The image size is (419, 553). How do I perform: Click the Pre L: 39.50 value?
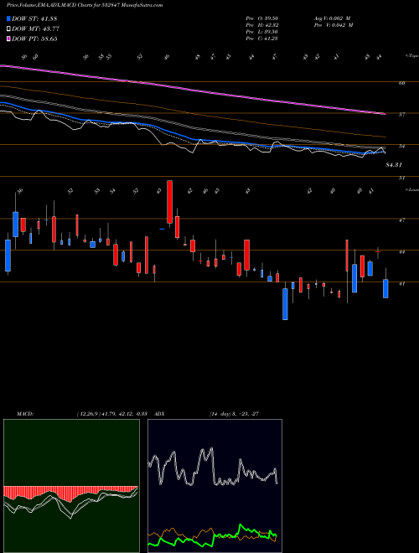[261, 32]
